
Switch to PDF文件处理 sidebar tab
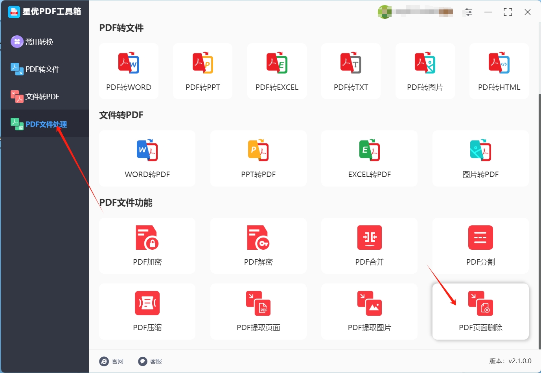pos(44,124)
